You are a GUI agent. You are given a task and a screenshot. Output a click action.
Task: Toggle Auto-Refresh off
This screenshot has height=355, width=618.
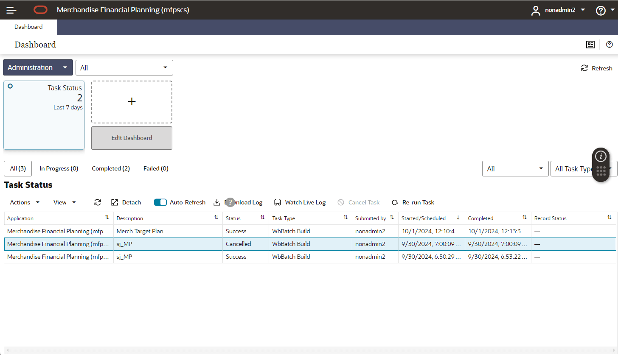[x=160, y=202]
